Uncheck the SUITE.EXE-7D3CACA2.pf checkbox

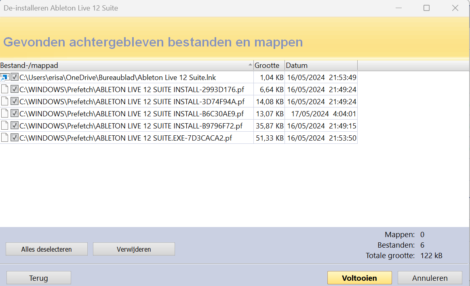(15, 137)
